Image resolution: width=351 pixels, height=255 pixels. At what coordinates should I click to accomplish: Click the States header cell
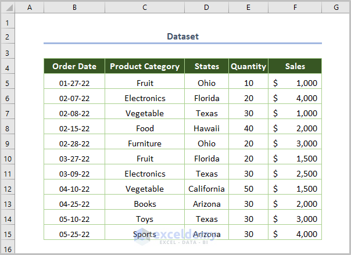206,66
